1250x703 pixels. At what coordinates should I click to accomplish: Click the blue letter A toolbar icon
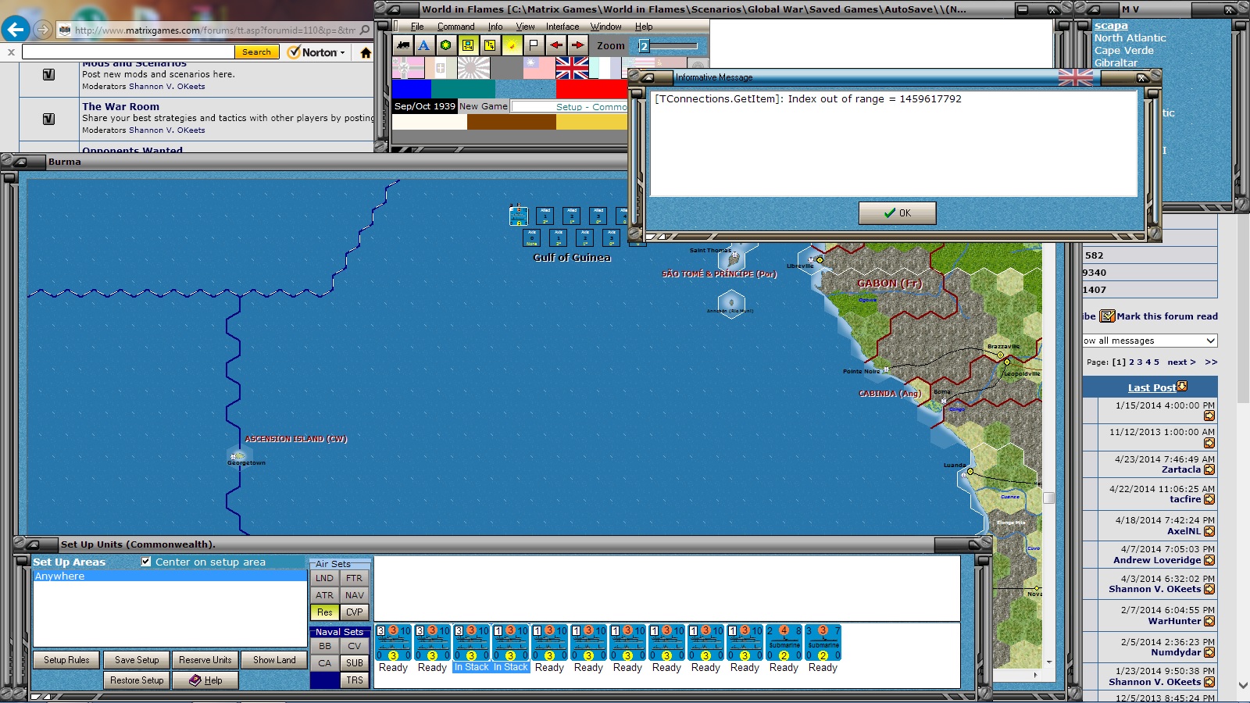click(x=424, y=45)
